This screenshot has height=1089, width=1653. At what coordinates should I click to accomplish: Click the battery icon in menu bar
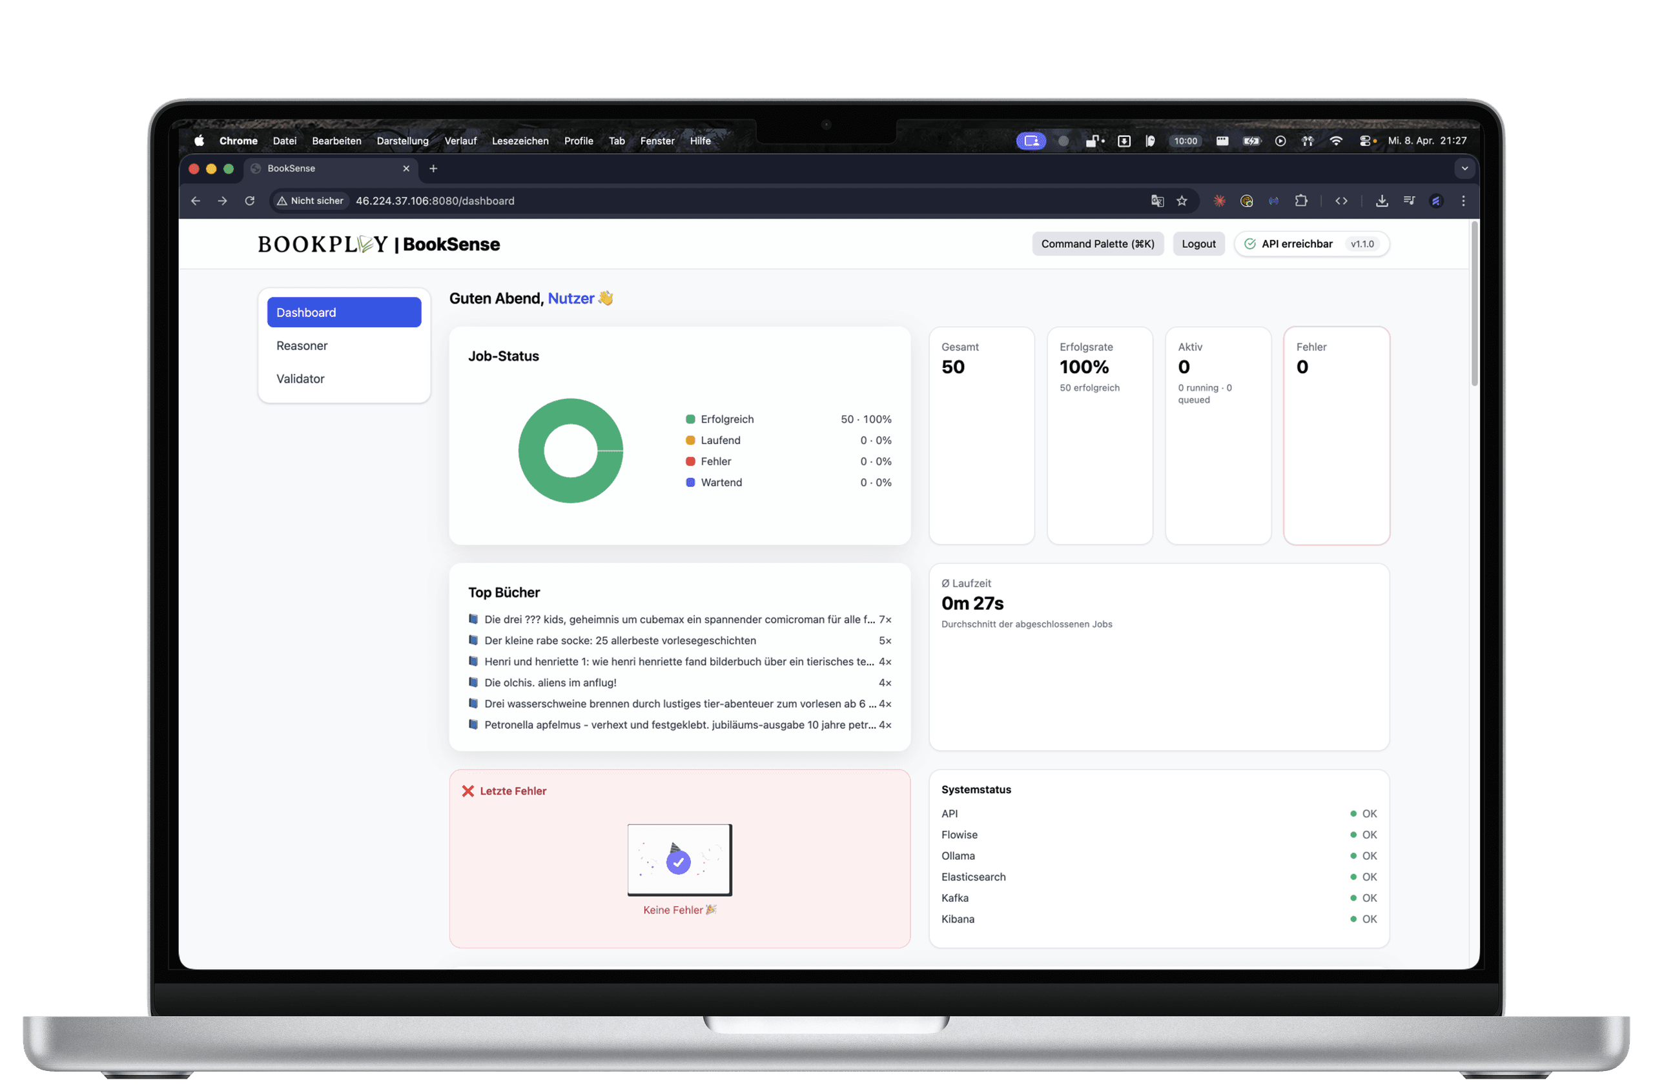[1251, 141]
